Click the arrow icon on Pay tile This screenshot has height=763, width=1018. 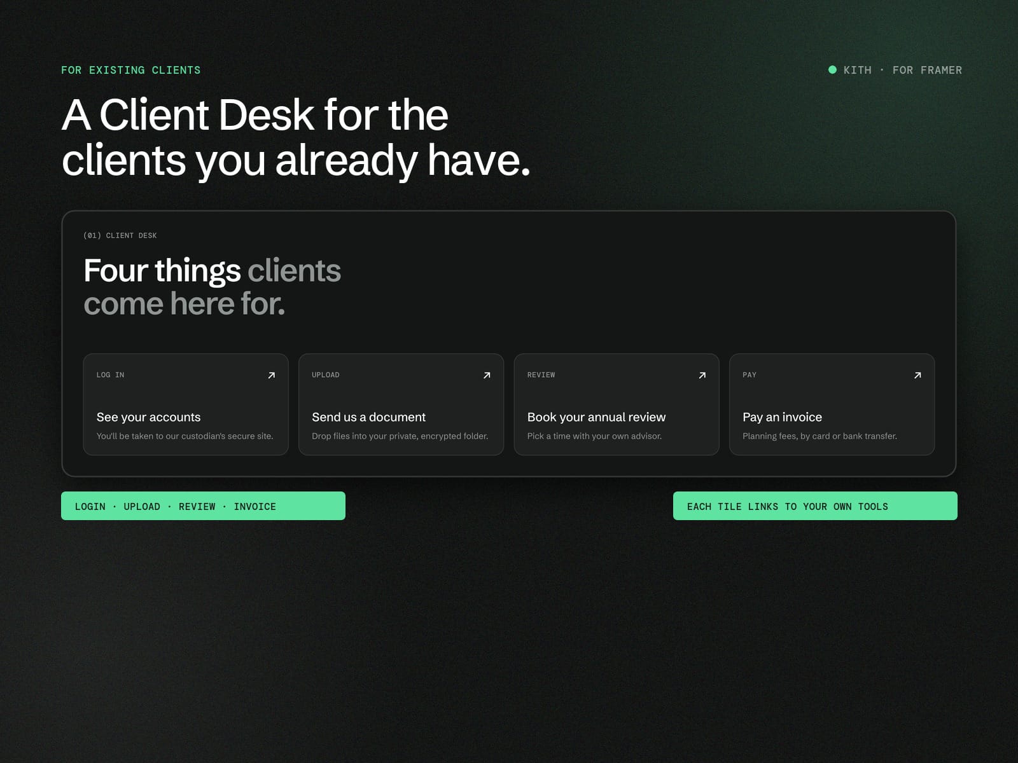pos(917,375)
